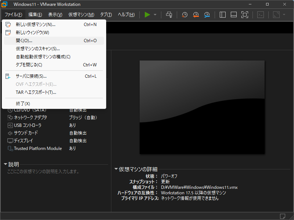
Task: Open the 編集(E) menu
Action: click(x=35, y=15)
